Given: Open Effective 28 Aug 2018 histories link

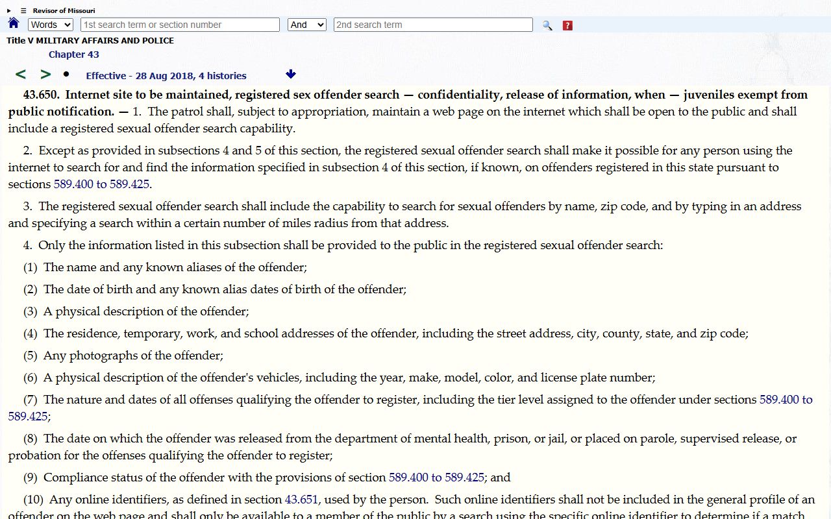Looking at the screenshot, I should tap(166, 75).
